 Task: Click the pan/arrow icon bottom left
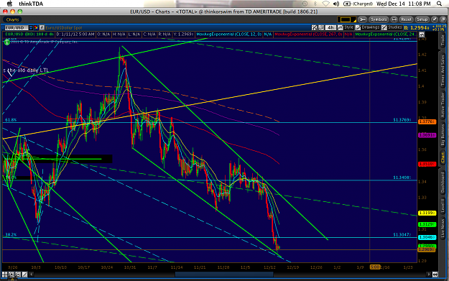(24, 275)
